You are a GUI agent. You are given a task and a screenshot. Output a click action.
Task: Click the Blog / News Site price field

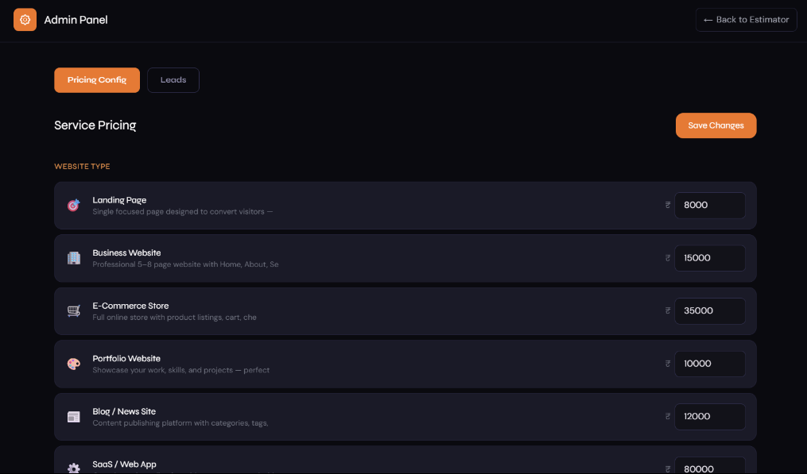tap(709, 416)
